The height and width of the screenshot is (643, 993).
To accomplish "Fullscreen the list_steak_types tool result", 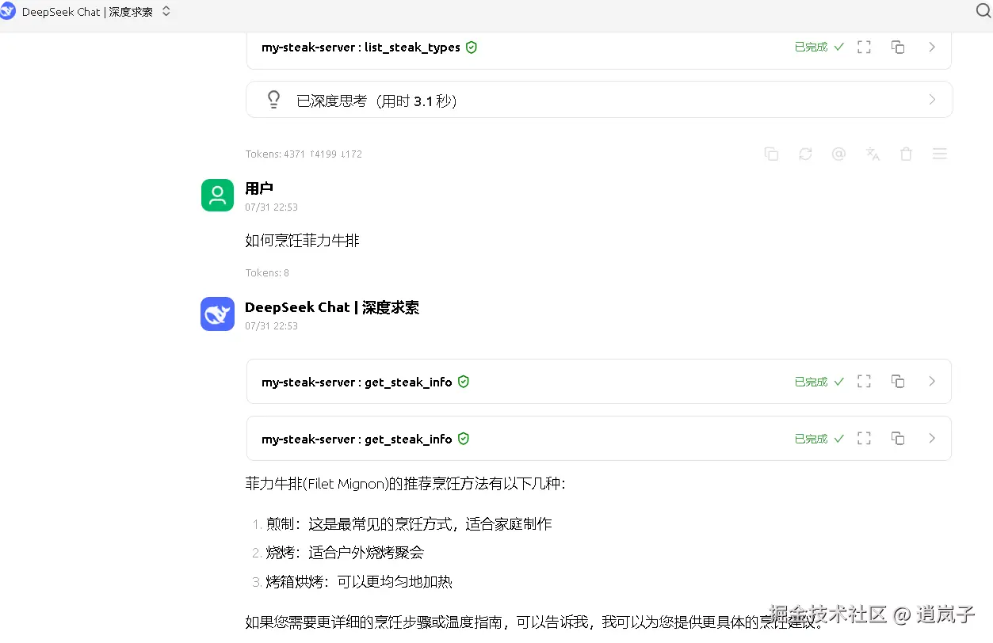I will coord(865,48).
